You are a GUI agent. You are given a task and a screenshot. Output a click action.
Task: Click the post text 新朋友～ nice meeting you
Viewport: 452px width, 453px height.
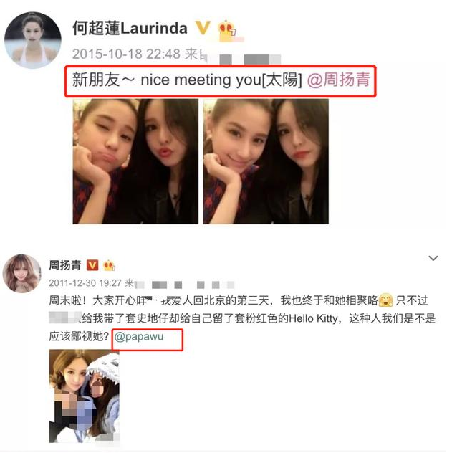click(x=187, y=80)
